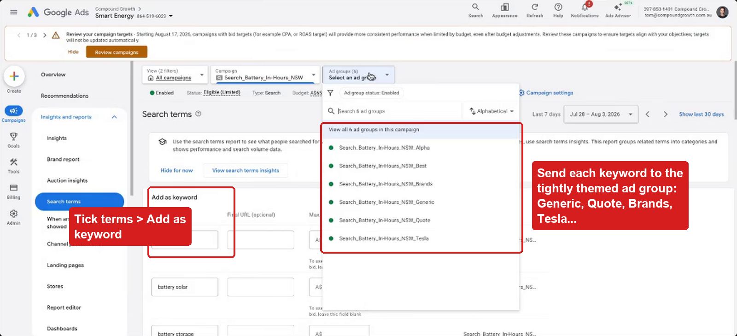The height and width of the screenshot is (336, 737).
Task: Click the Google Ads logo
Action: (58, 12)
